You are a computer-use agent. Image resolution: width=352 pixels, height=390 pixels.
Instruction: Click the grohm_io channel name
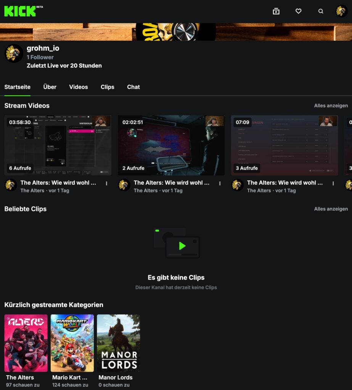click(x=43, y=48)
